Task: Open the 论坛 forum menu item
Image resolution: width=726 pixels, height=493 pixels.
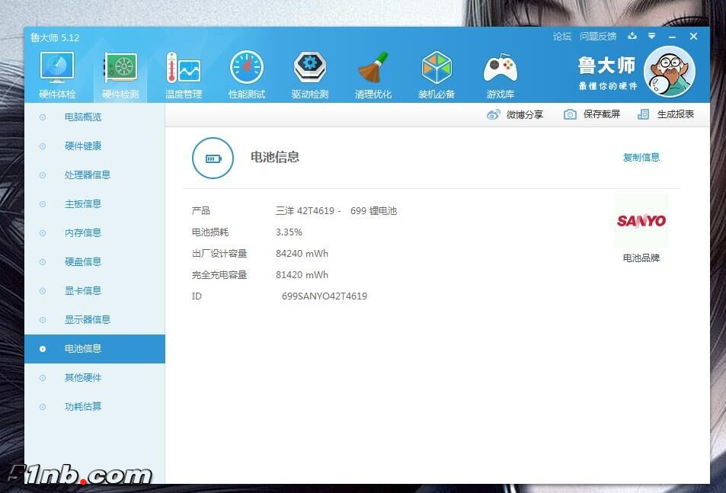Action: (x=561, y=36)
